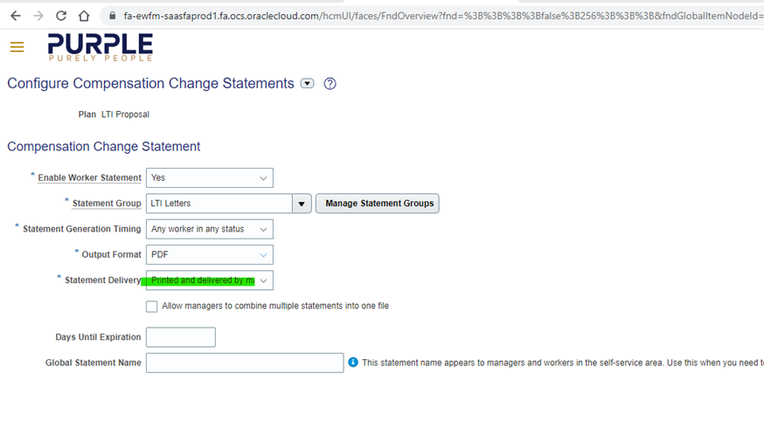Open the Statement Generation Timing dropdown
764x429 pixels.
tap(210, 229)
